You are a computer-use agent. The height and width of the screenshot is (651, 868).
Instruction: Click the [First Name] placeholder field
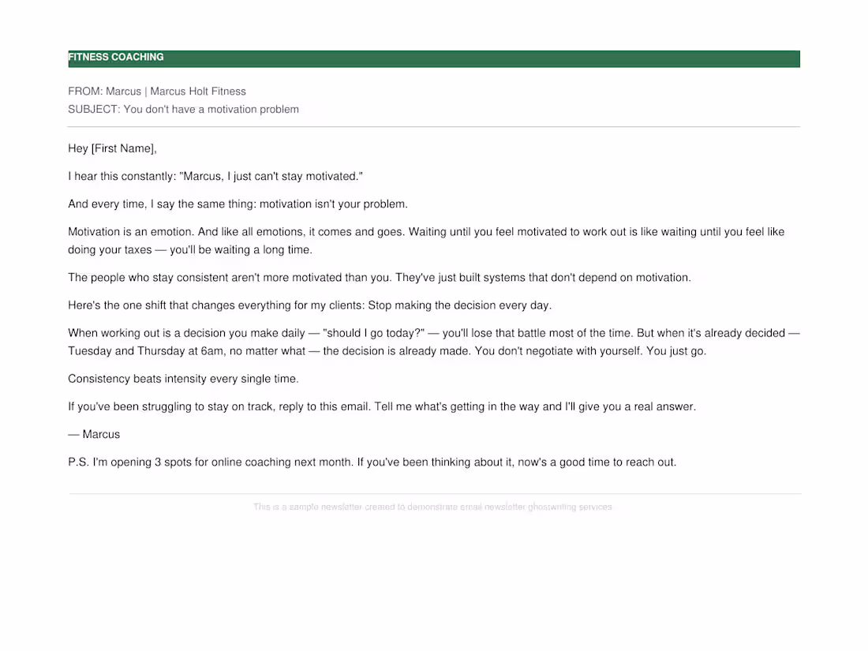[123, 148]
